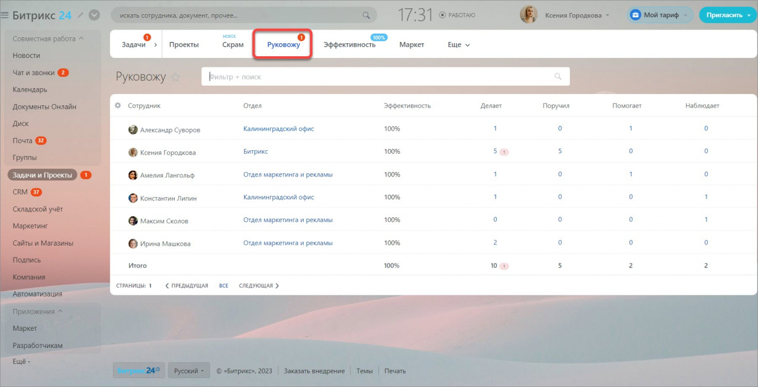Image resolution: width=758 pixels, height=387 pixels.
Task: Expand Еще dropdown in tab bar
Action: click(459, 44)
